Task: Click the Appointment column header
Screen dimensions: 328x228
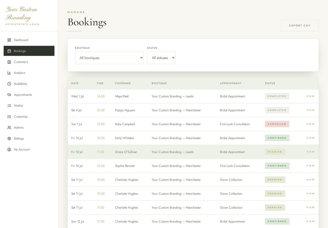Action: coord(231,83)
